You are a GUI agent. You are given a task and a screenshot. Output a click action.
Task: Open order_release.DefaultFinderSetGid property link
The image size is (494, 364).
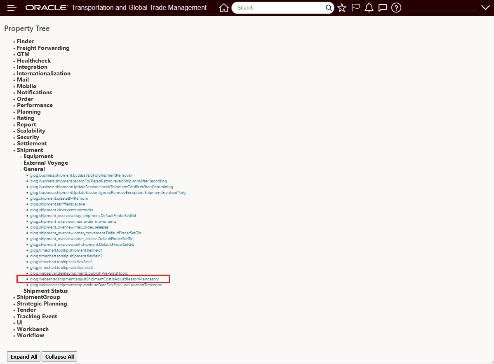82,239
